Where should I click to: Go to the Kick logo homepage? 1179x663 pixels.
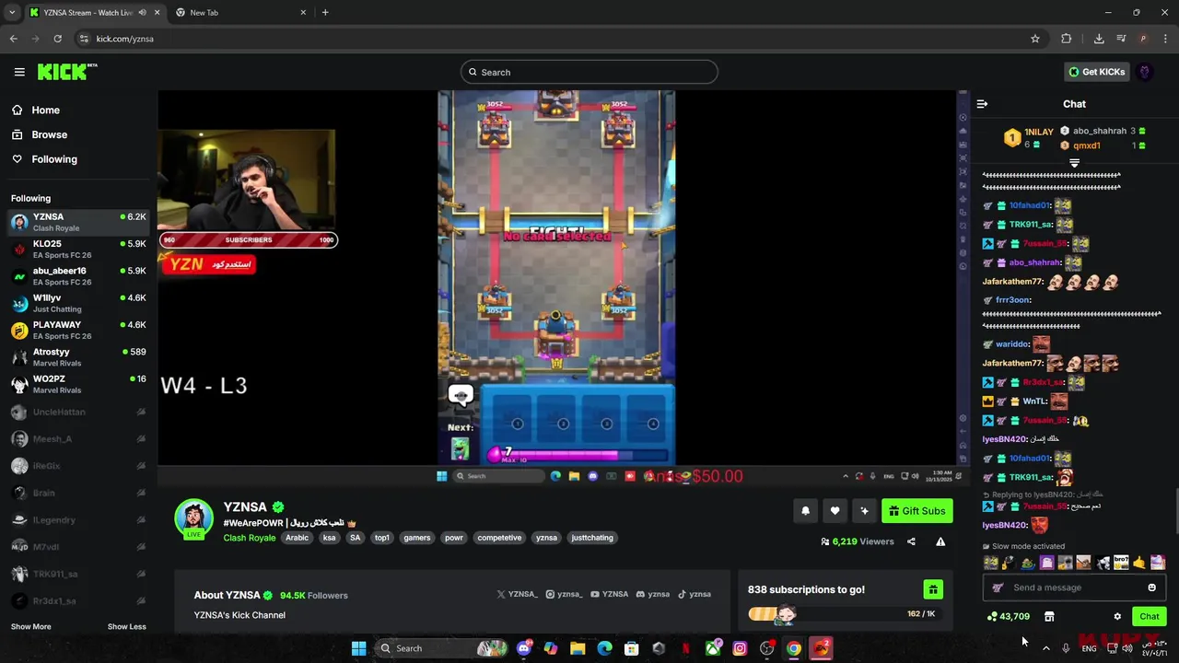(67, 72)
